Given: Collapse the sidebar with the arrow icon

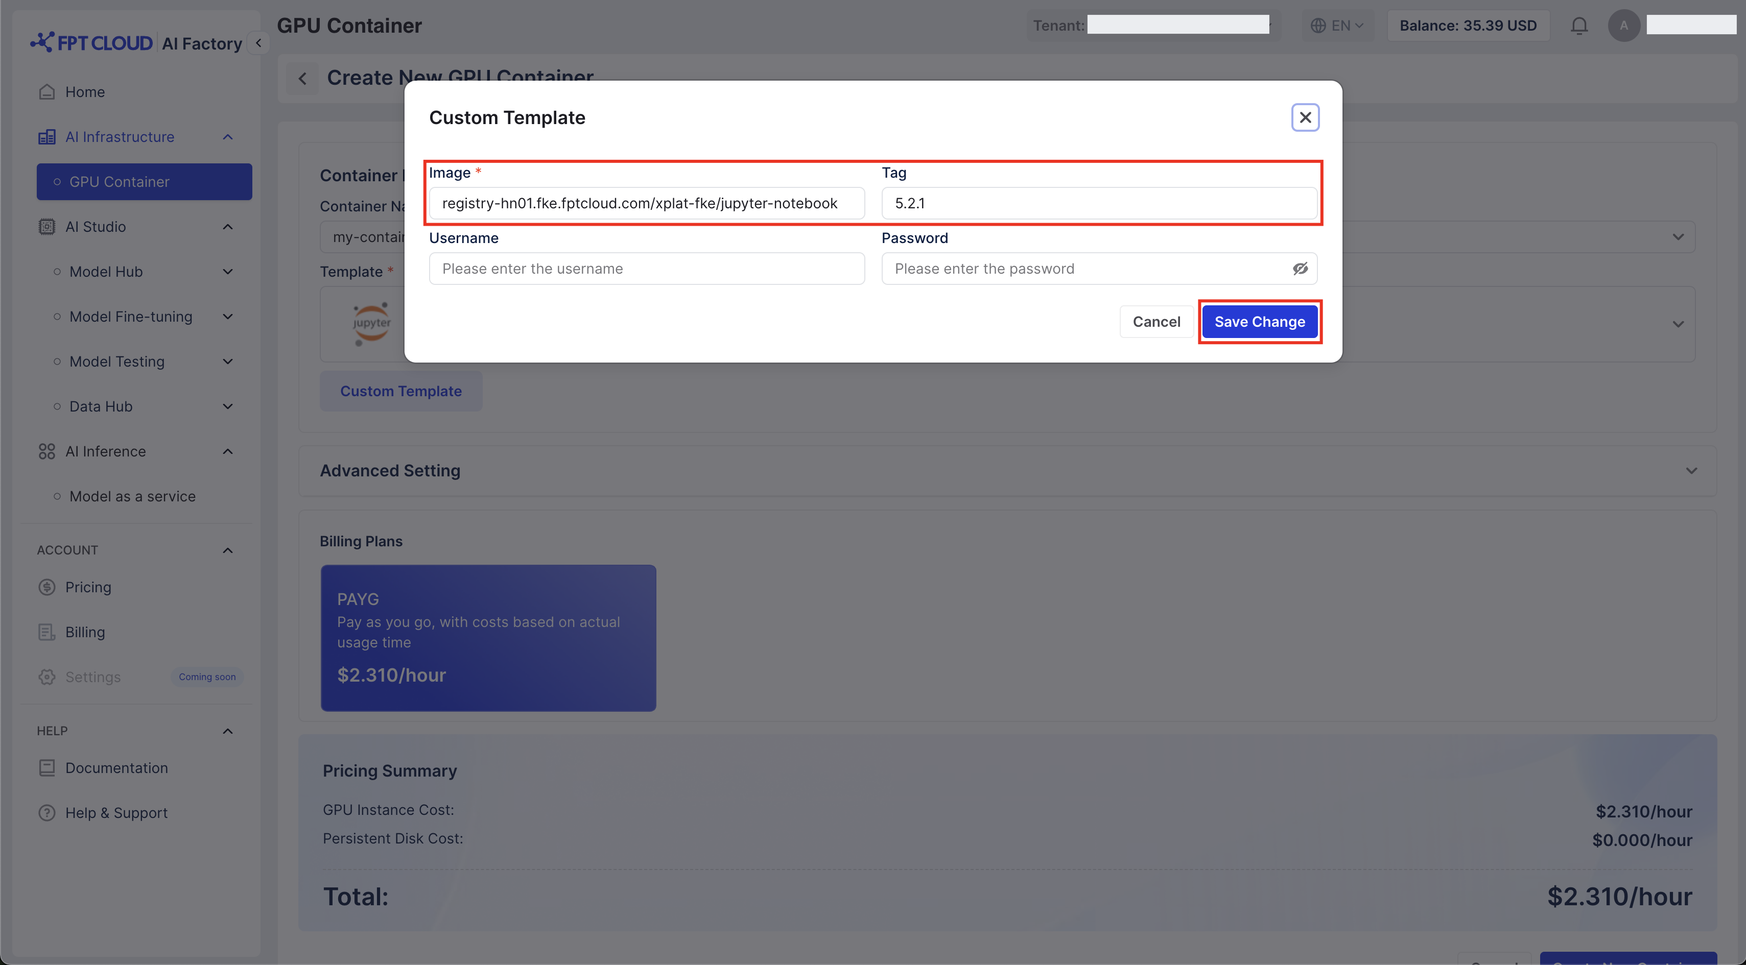Looking at the screenshot, I should click(x=258, y=43).
